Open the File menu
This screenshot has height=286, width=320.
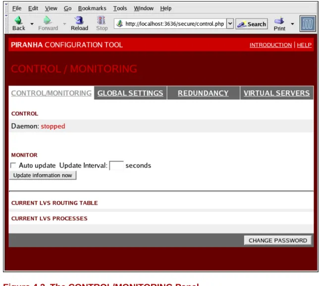[17, 8]
